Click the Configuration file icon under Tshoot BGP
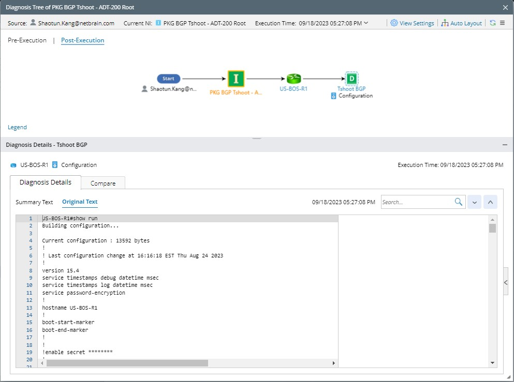This screenshot has width=514, height=382. pos(333,96)
